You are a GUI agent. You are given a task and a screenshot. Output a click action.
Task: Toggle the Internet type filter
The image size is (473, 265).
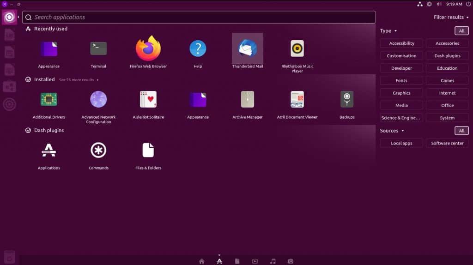tap(447, 93)
